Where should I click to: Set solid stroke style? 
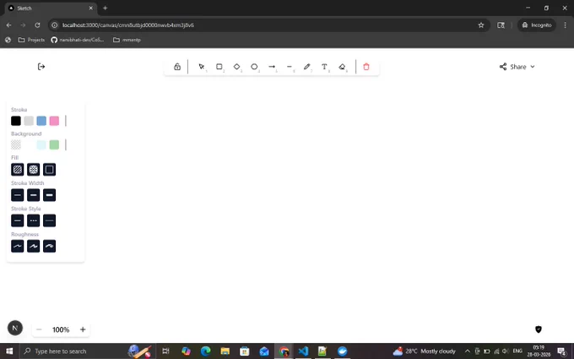click(17, 220)
